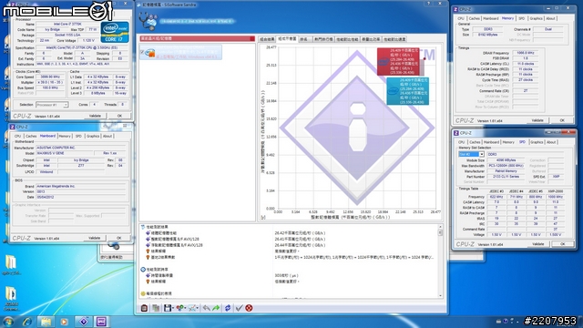Click the scroll down arrow of results list
This screenshot has height=328, width=583.
click(441, 295)
